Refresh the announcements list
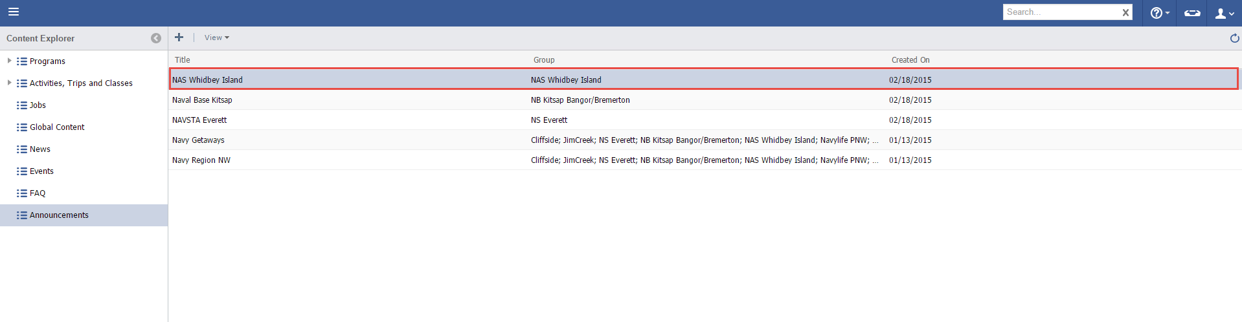1242x322 pixels. 1234,38
